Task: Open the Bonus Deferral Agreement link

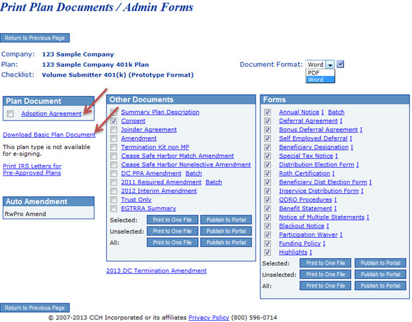Action: coord(319,130)
